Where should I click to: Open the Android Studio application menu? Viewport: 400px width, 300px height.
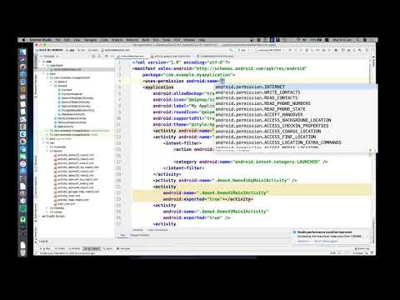tap(41, 40)
